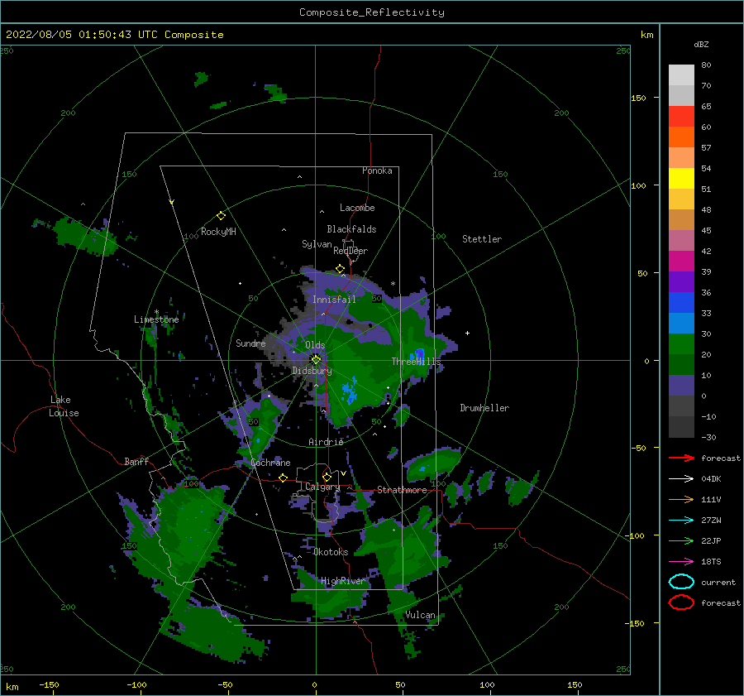The width and height of the screenshot is (744, 696).
Task: Click the magenta 18TS arrow in legend
Action: coord(681,562)
